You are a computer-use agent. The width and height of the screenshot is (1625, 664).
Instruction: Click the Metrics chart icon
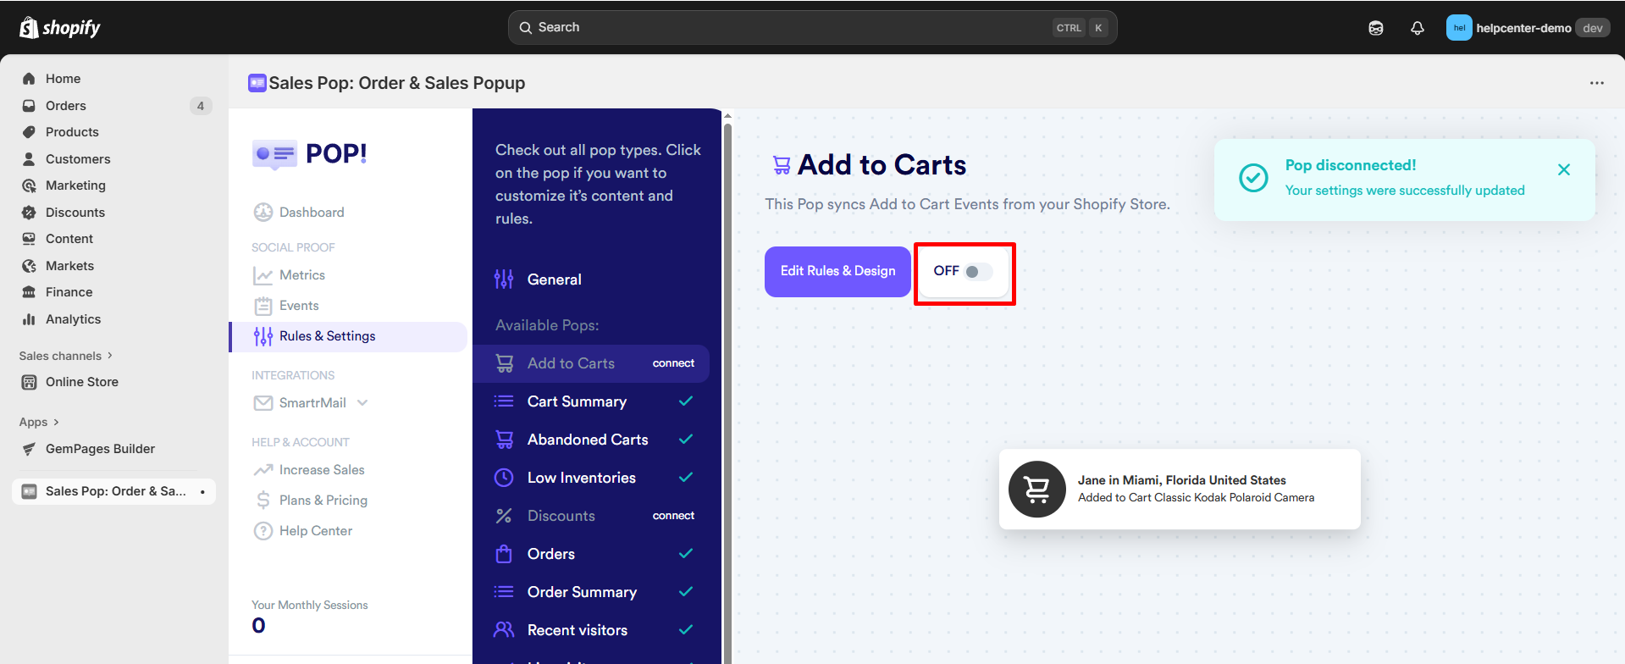[263, 275]
